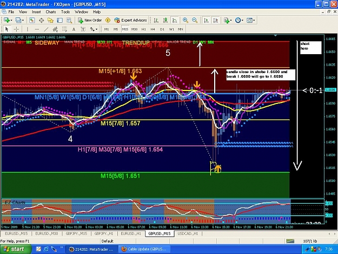Select the arrow cursor tool

6,29
